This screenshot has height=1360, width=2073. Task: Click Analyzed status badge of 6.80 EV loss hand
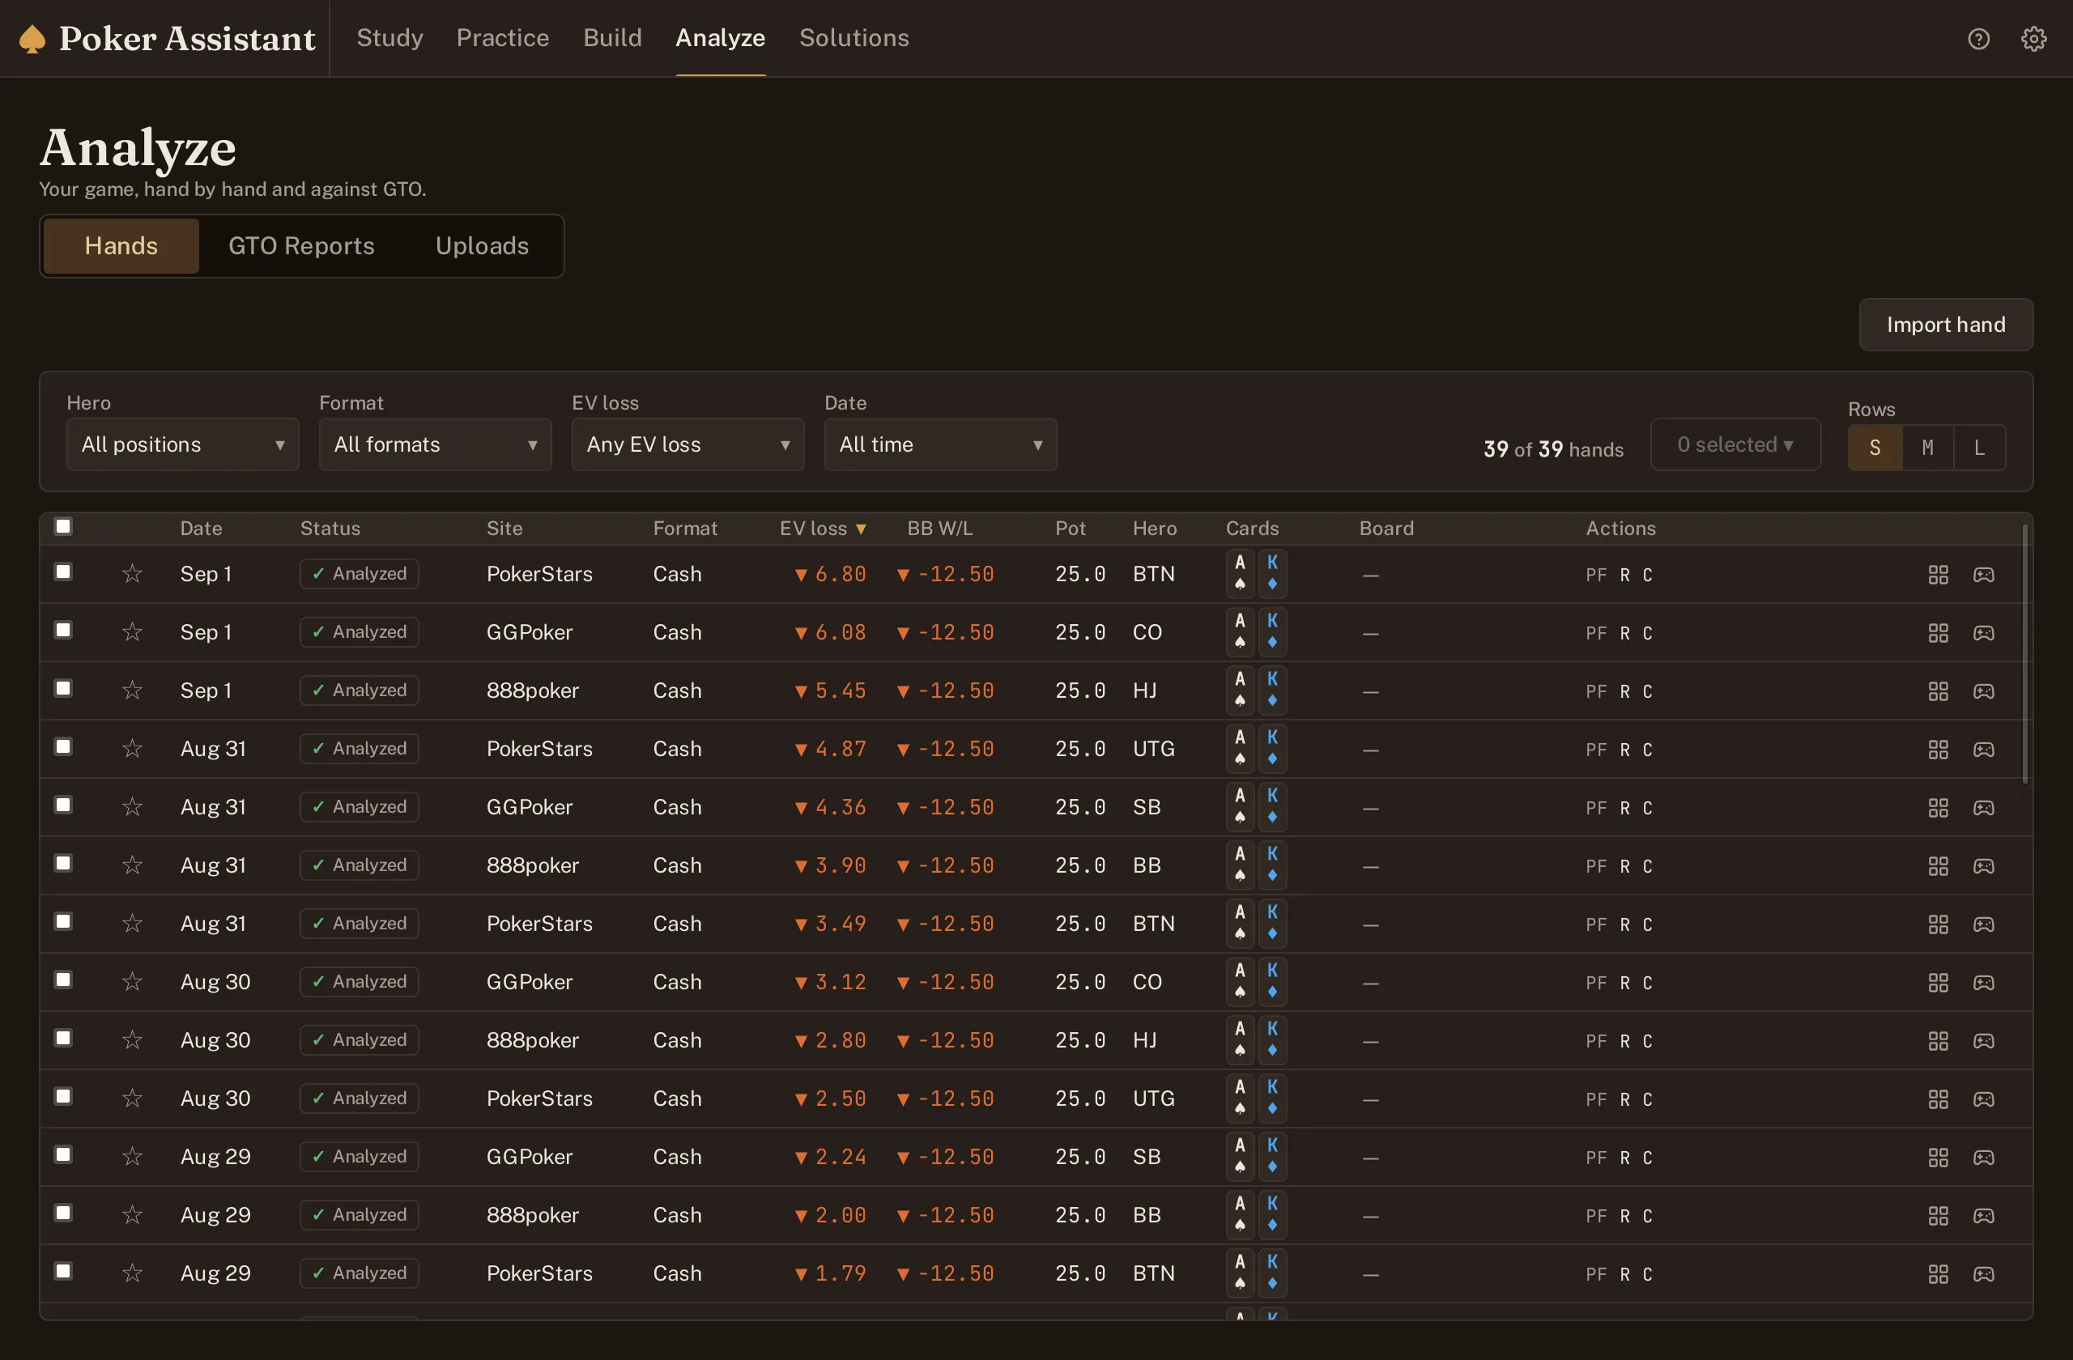click(360, 574)
